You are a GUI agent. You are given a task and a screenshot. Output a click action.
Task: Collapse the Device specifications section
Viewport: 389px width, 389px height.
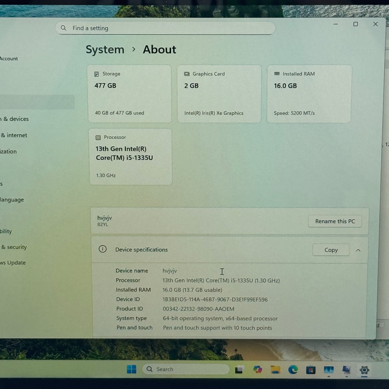[358, 250]
